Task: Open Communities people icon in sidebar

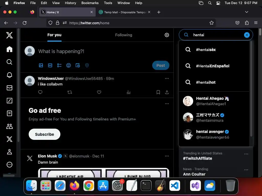Action: tap(9, 126)
